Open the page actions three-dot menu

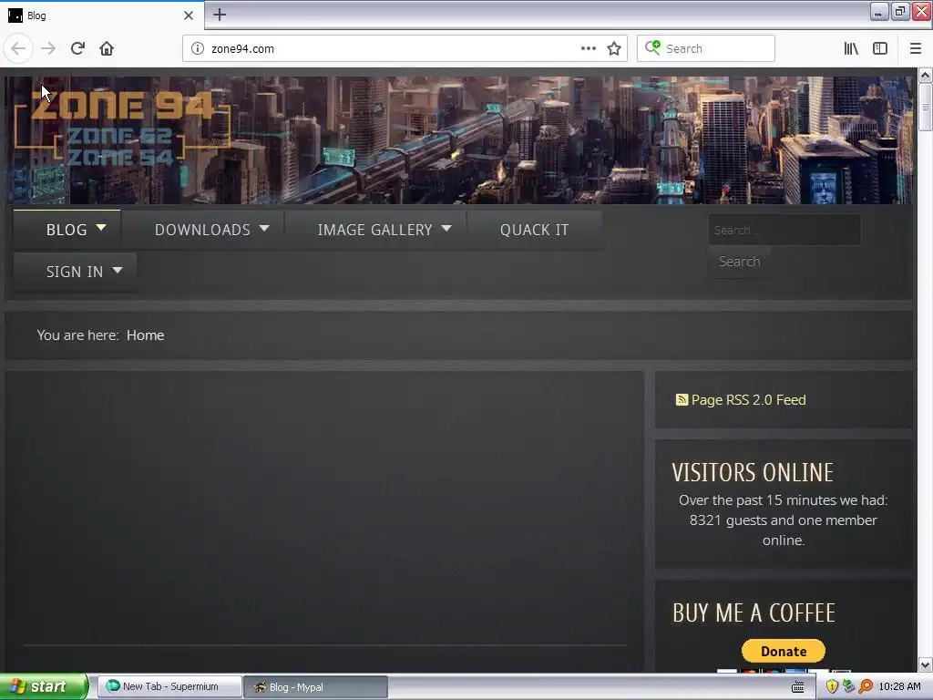point(588,48)
